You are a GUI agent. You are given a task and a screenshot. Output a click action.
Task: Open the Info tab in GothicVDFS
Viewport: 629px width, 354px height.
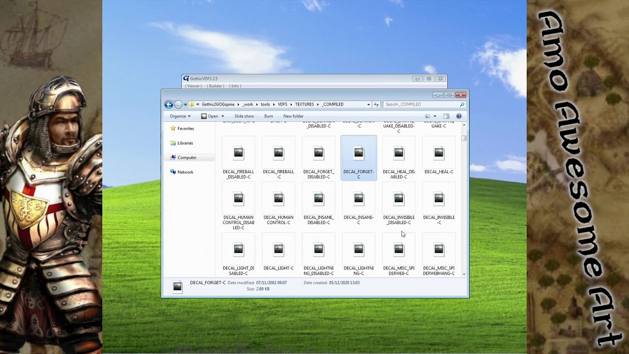coord(235,86)
